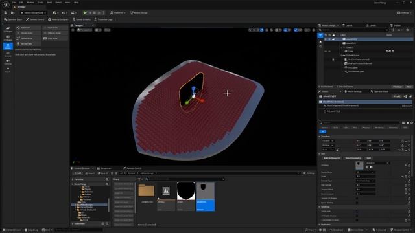415x233 pixels.
Task: Click the green Play button
Action: pyautogui.click(x=85, y=13)
